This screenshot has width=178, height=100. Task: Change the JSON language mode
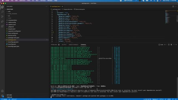point(169,99)
